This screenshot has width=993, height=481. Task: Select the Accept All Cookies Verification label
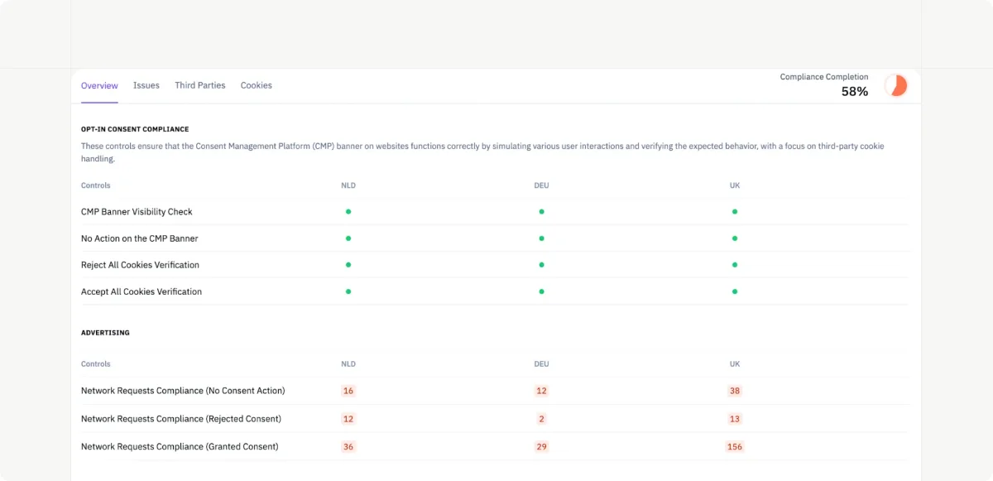point(142,291)
